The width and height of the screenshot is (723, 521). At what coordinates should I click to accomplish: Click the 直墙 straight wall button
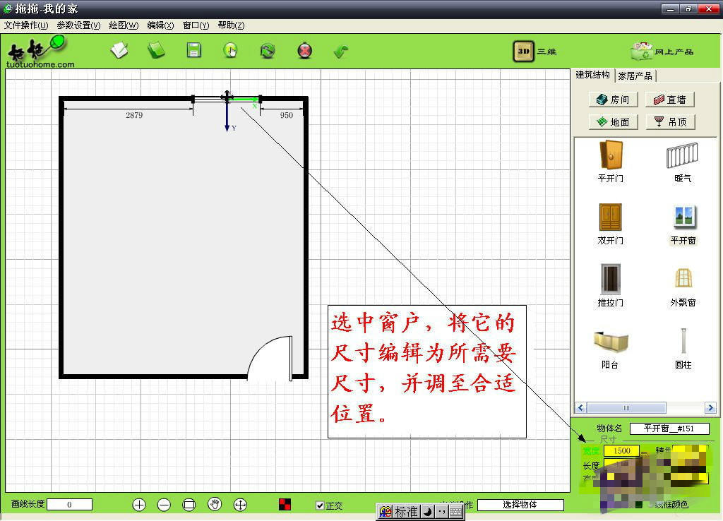pos(670,100)
